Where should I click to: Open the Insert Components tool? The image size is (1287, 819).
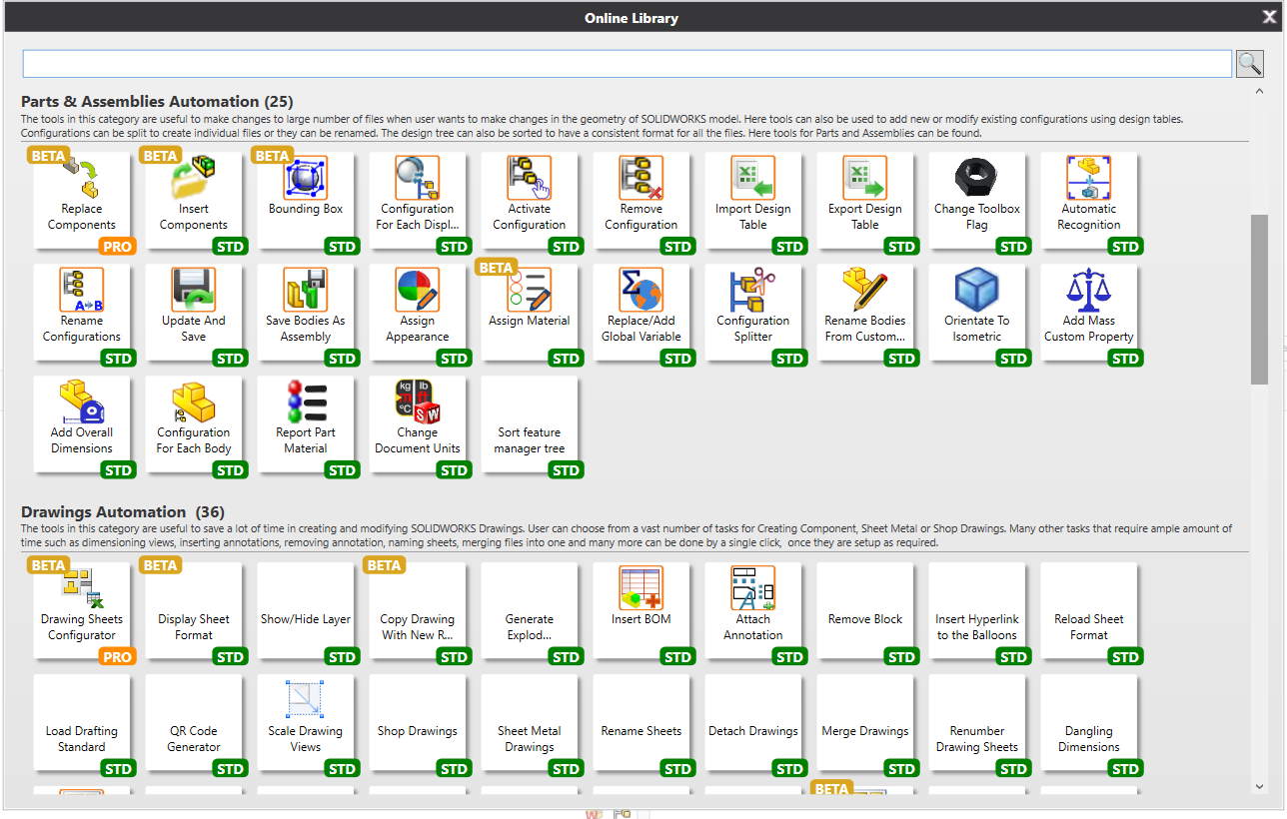[194, 201]
